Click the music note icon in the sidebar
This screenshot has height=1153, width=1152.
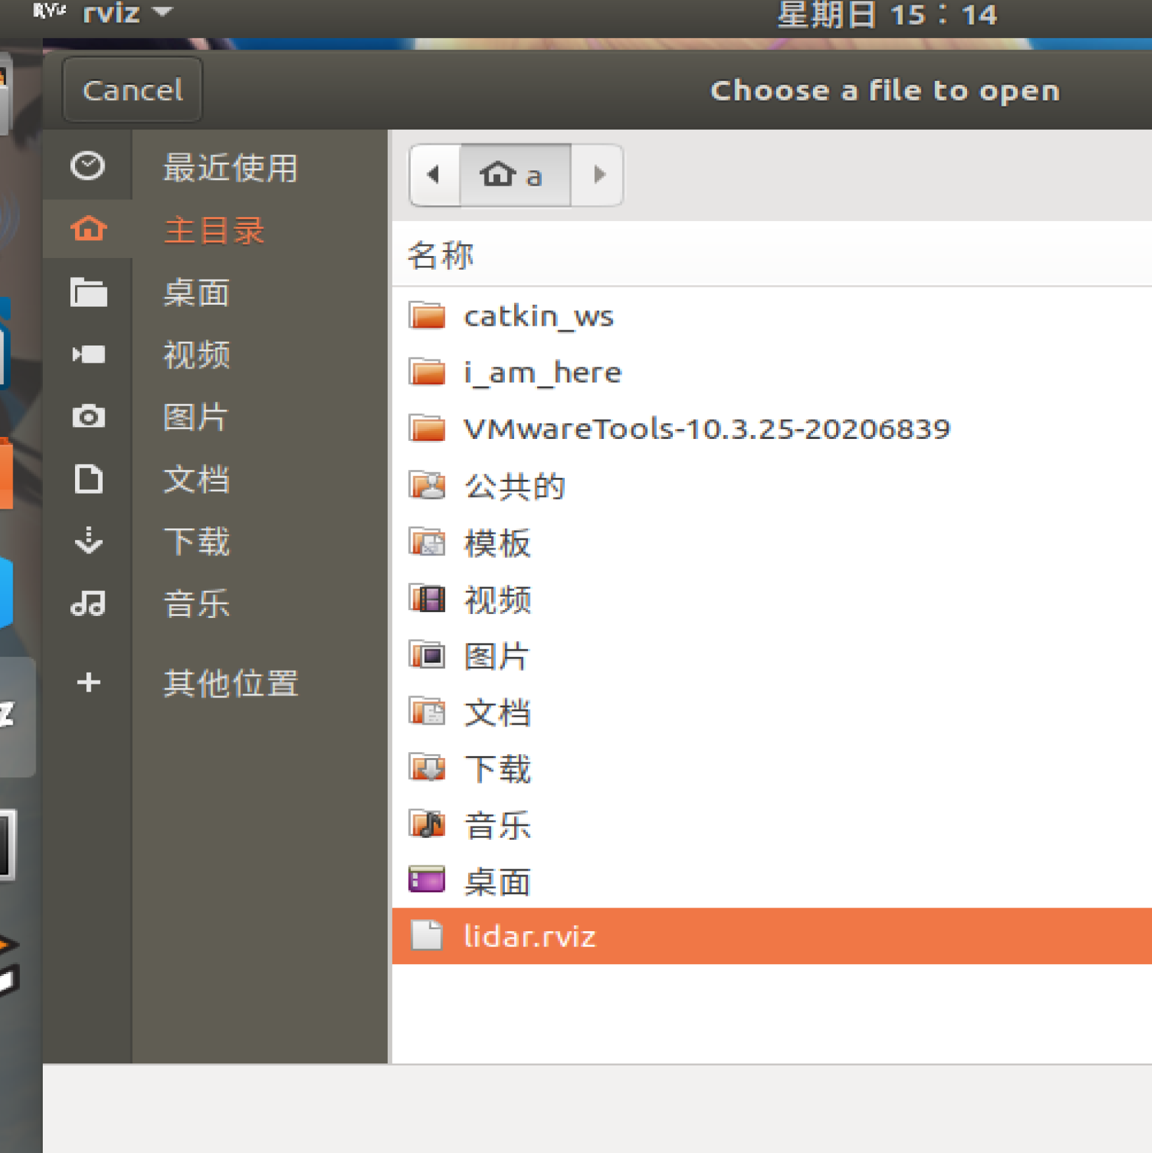(88, 602)
